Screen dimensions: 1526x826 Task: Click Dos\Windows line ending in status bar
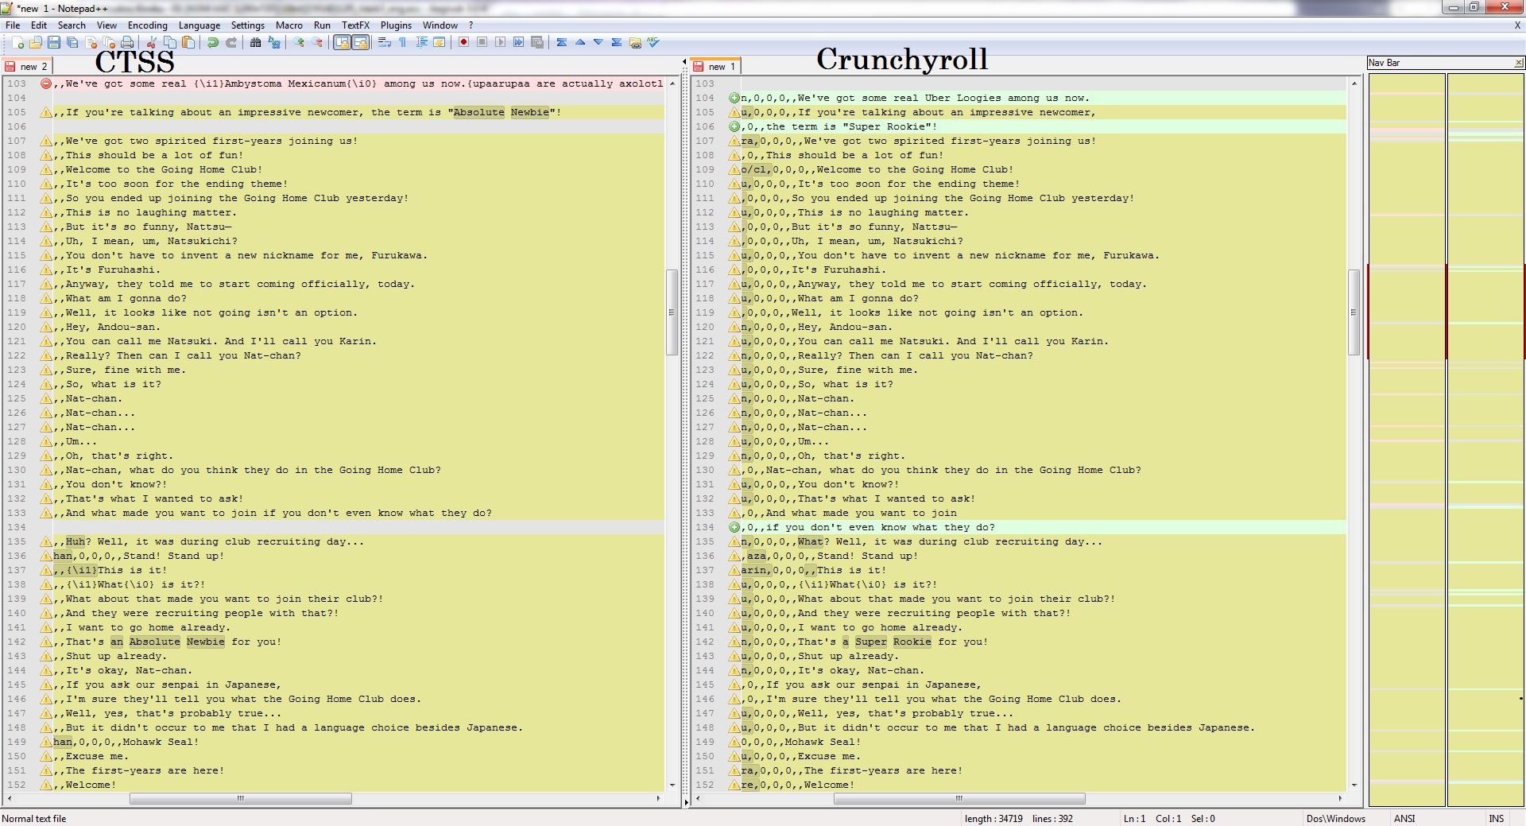1336,818
